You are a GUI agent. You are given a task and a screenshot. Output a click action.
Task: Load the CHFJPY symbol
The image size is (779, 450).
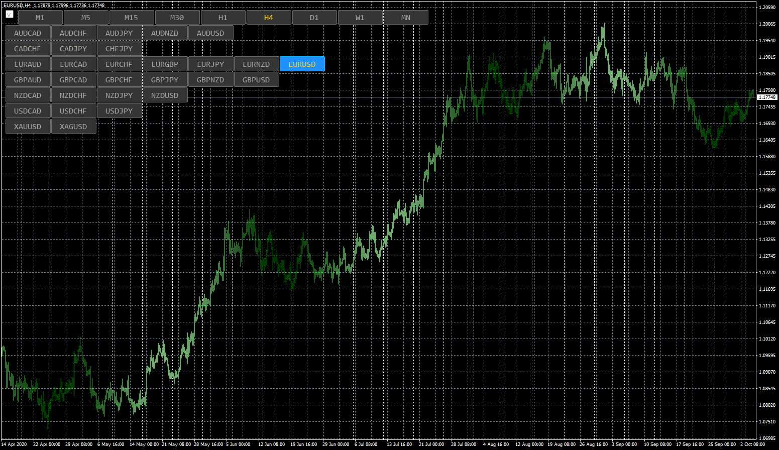119,49
